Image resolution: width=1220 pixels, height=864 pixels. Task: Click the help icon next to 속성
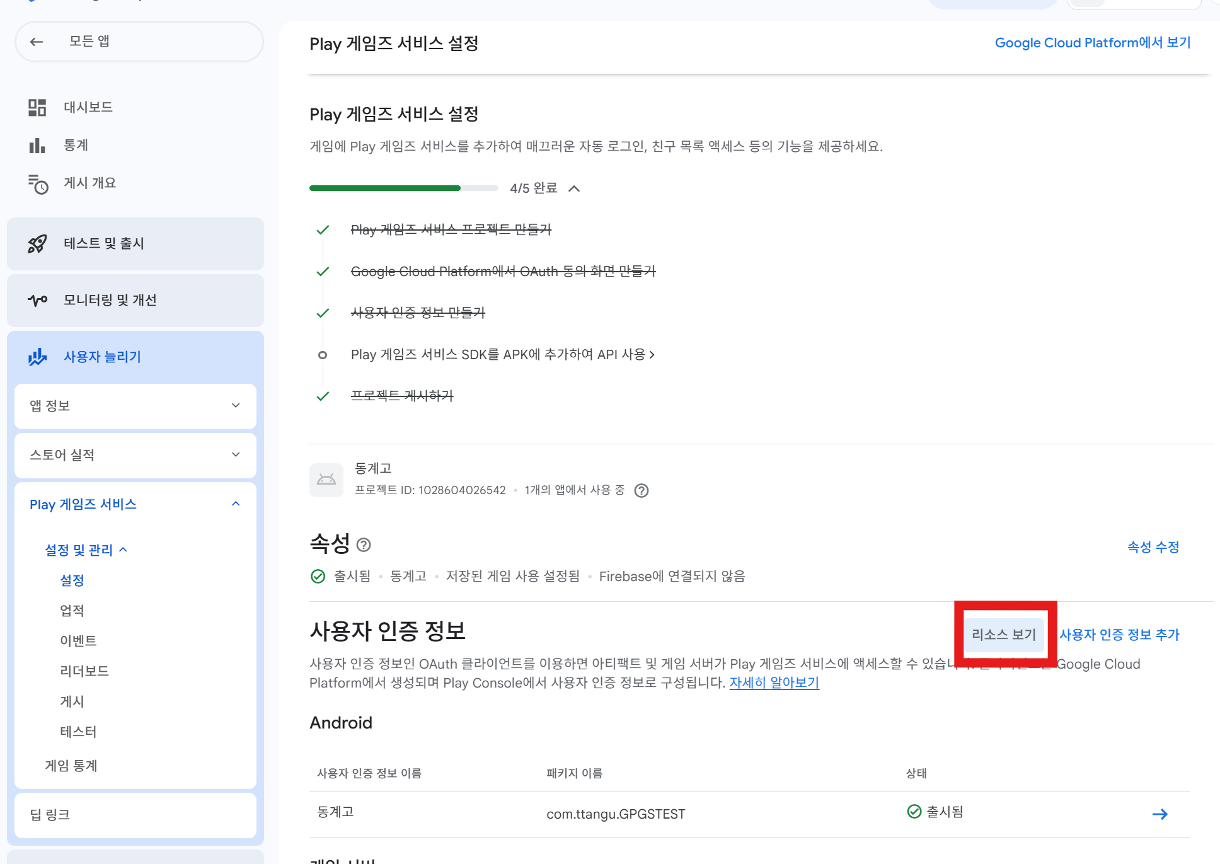[364, 544]
